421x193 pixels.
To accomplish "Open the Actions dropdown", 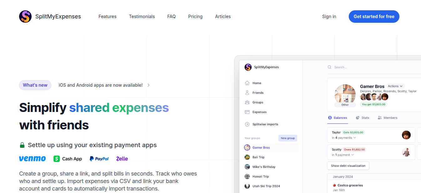I will (x=395, y=86).
